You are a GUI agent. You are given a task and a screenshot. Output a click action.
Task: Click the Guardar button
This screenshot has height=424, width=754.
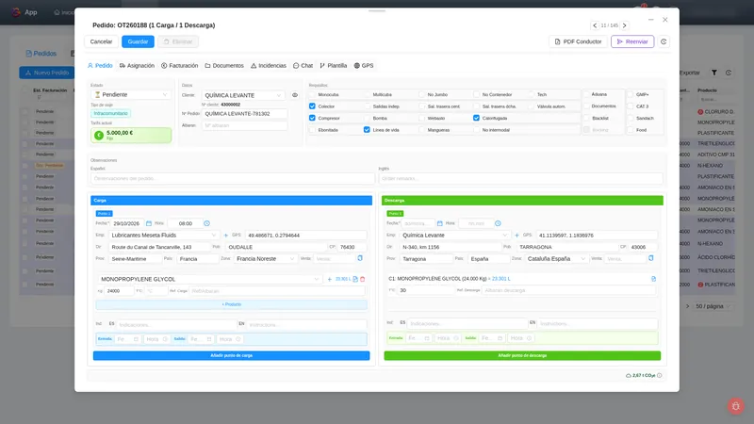(138, 41)
